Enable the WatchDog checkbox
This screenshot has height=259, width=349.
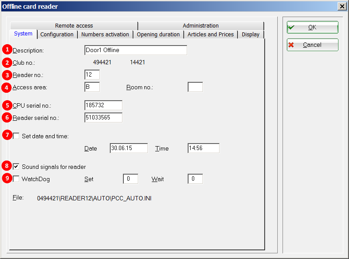click(16, 179)
